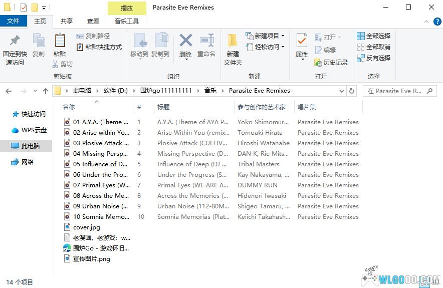Click the Cut (剪切) scissors icon
Viewport: 443px width, 288px height.
[x=56, y=64]
